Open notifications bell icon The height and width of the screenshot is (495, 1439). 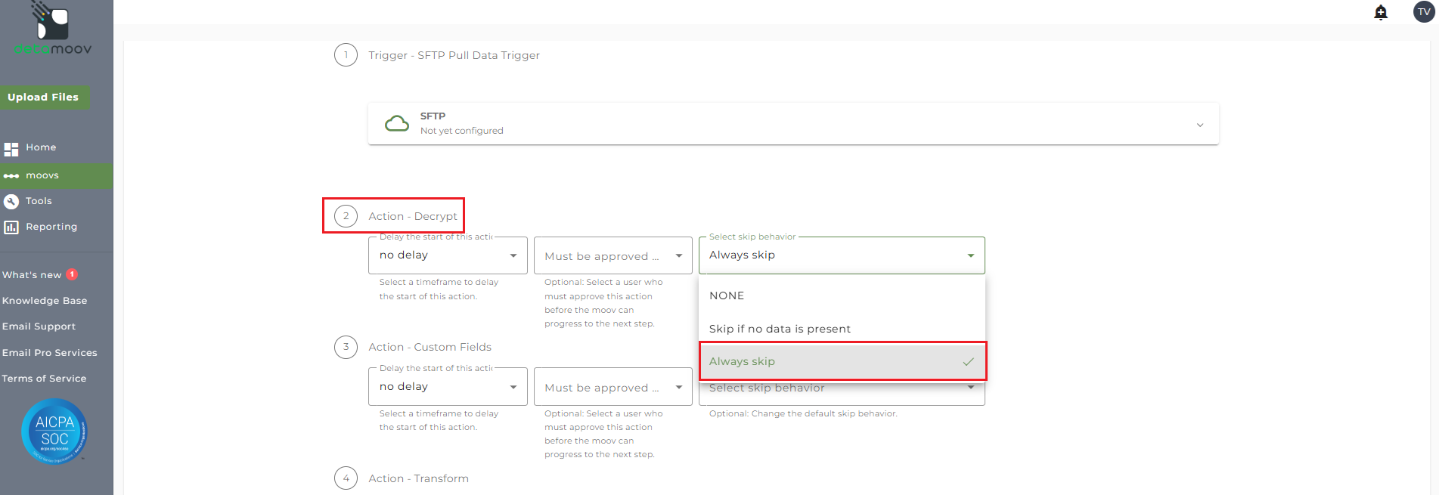coord(1381,12)
